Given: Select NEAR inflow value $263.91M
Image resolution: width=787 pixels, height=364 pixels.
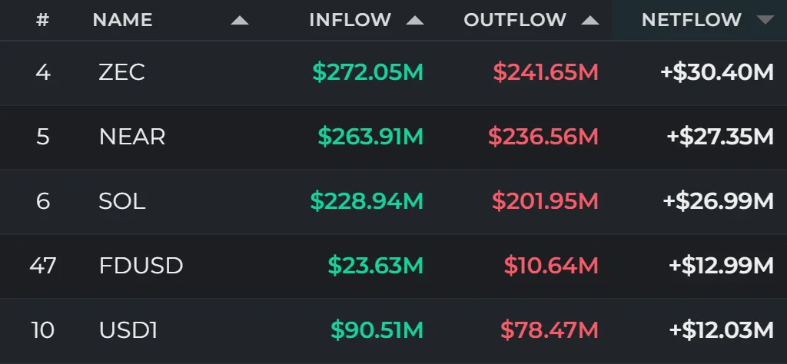Looking at the screenshot, I should pyautogui.click(x=370, y=137).
